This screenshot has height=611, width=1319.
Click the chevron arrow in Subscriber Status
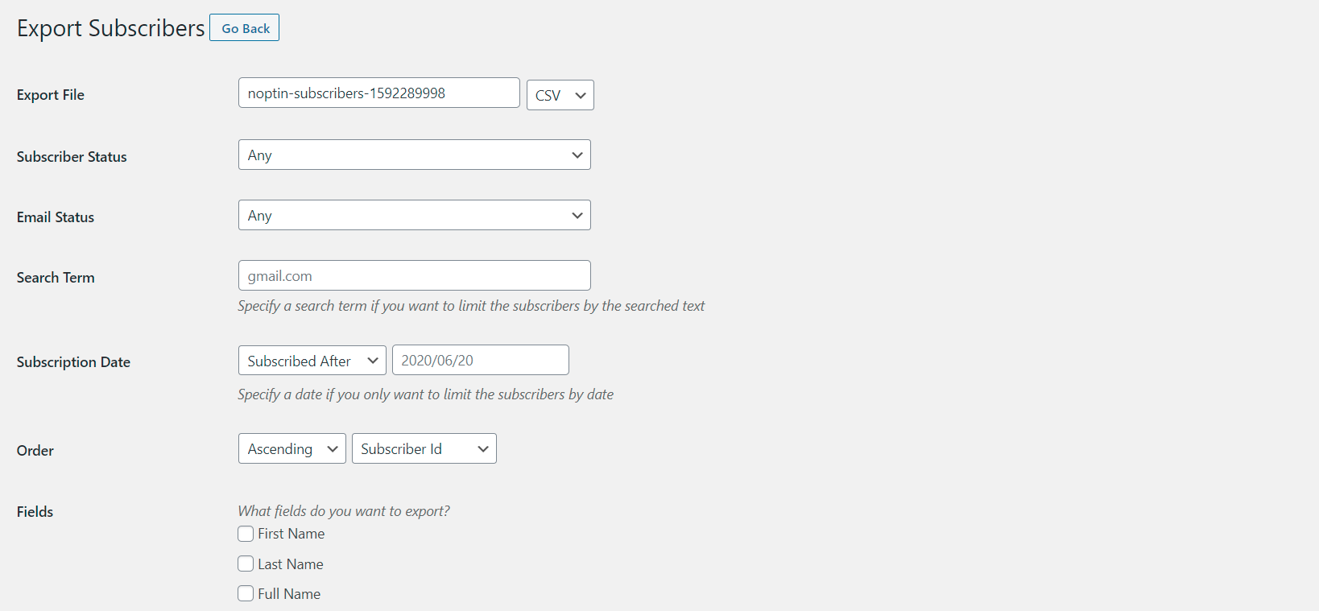tap(577, 155)
